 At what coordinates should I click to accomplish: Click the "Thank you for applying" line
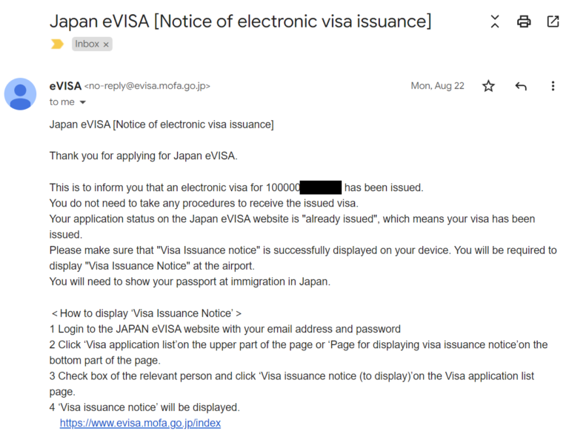click(143, 156)
